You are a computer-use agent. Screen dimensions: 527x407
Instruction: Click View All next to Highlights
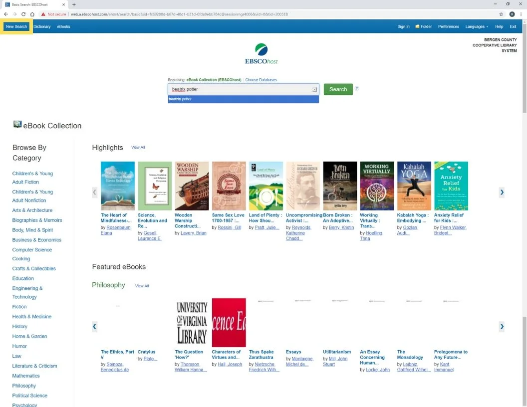(x=138, y=148)
